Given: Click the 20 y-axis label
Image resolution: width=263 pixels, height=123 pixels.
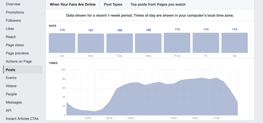Looking at the screenshot, I should click(x=64, y=106).
